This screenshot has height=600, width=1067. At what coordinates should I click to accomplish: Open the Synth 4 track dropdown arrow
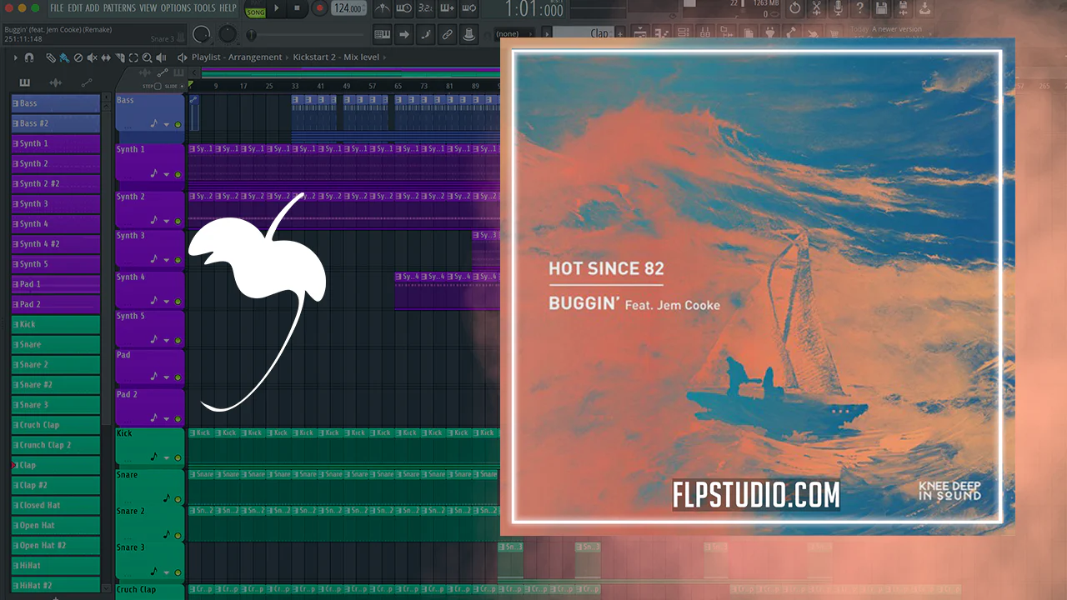click(x=167, y=301)
